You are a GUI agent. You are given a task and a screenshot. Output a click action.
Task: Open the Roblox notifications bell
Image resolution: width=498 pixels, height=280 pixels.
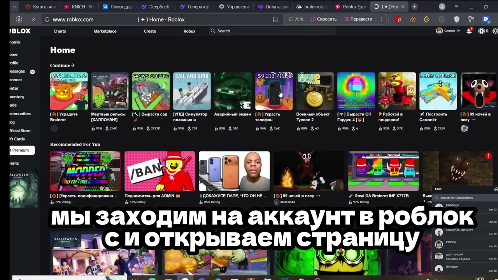469,31
